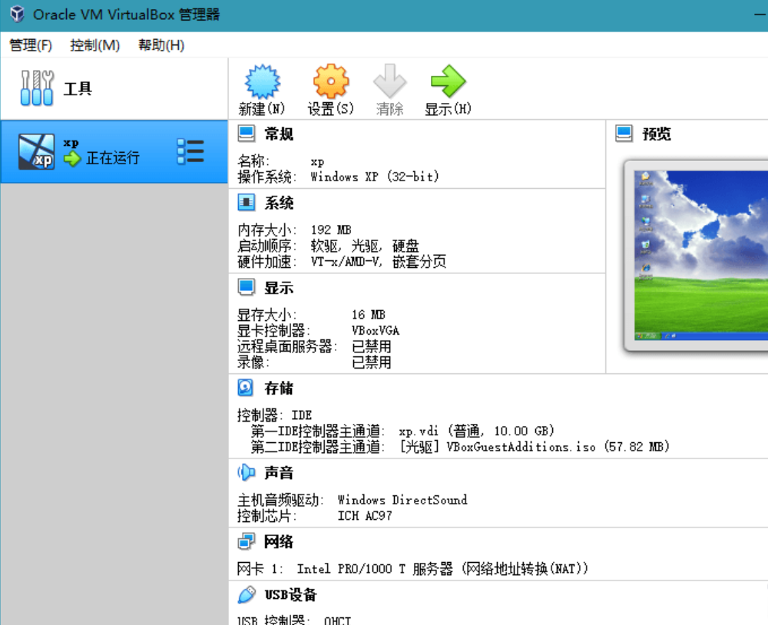Image resolution: width=768 pixels, height=625 pixels.
Task: Click the 工具 label in sidebar
Action: 78,88
